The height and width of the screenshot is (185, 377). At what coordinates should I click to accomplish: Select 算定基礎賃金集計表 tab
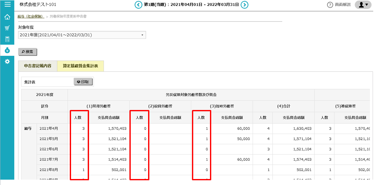[x=80, y=66]
